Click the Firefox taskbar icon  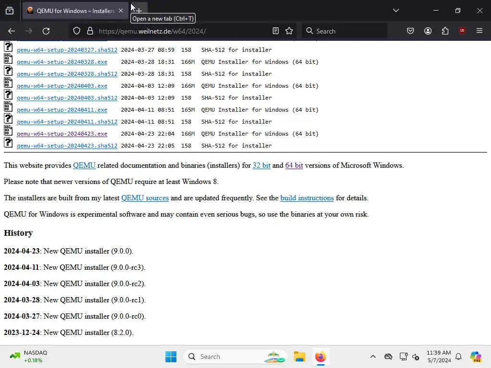321,356
